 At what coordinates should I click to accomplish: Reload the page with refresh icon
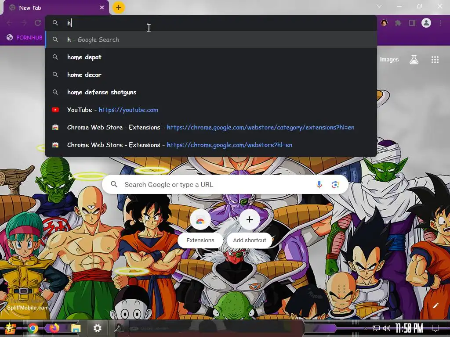tap(38, 23)
